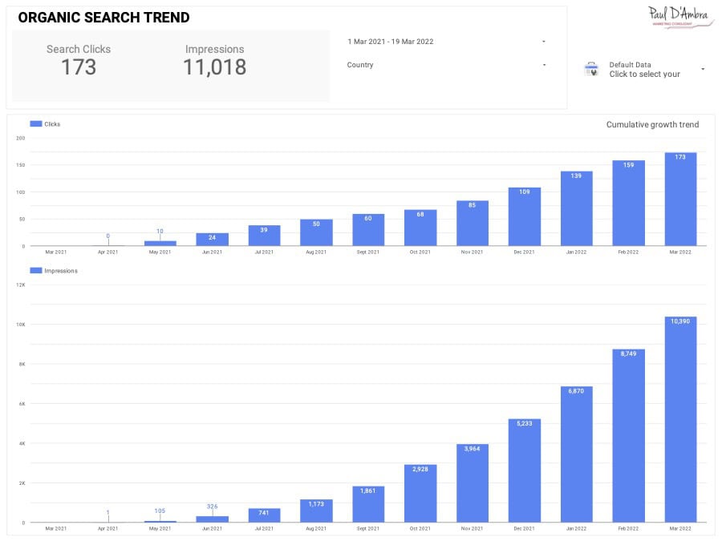
Task: Select the Search Clicks 173 scorecard
Action: click(x=79, y=61)
